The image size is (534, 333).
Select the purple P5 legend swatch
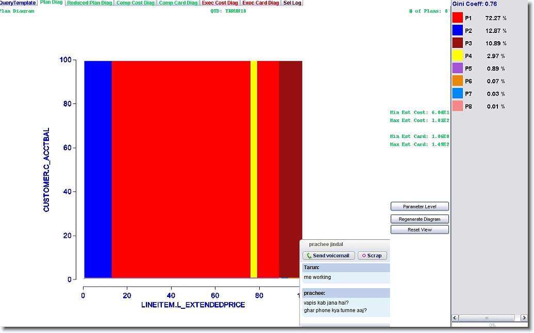coord(457,68)
